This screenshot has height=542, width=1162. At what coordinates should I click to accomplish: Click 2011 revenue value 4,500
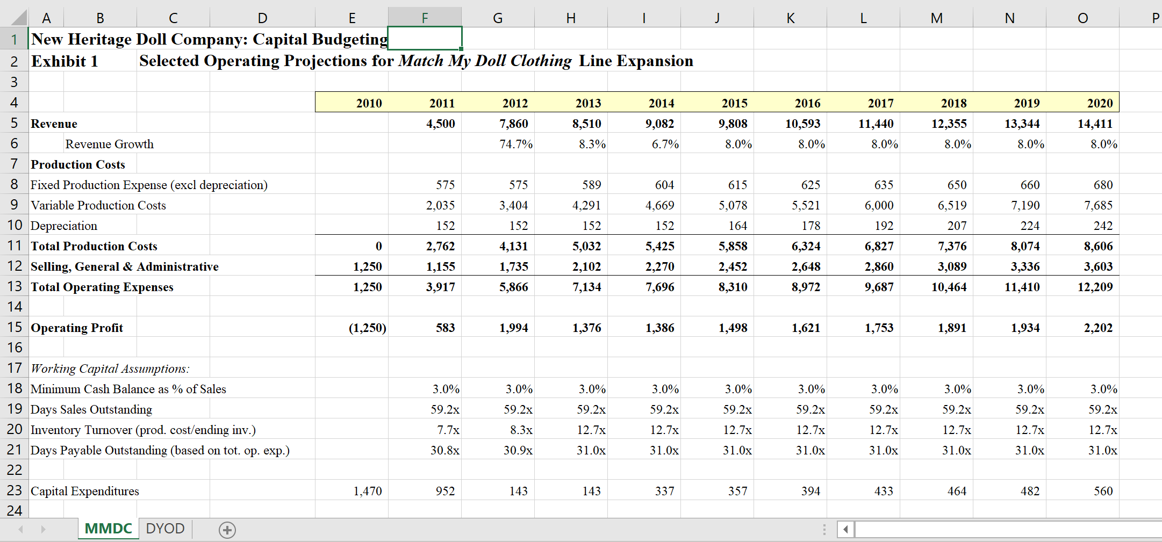[x=440, y=124]
